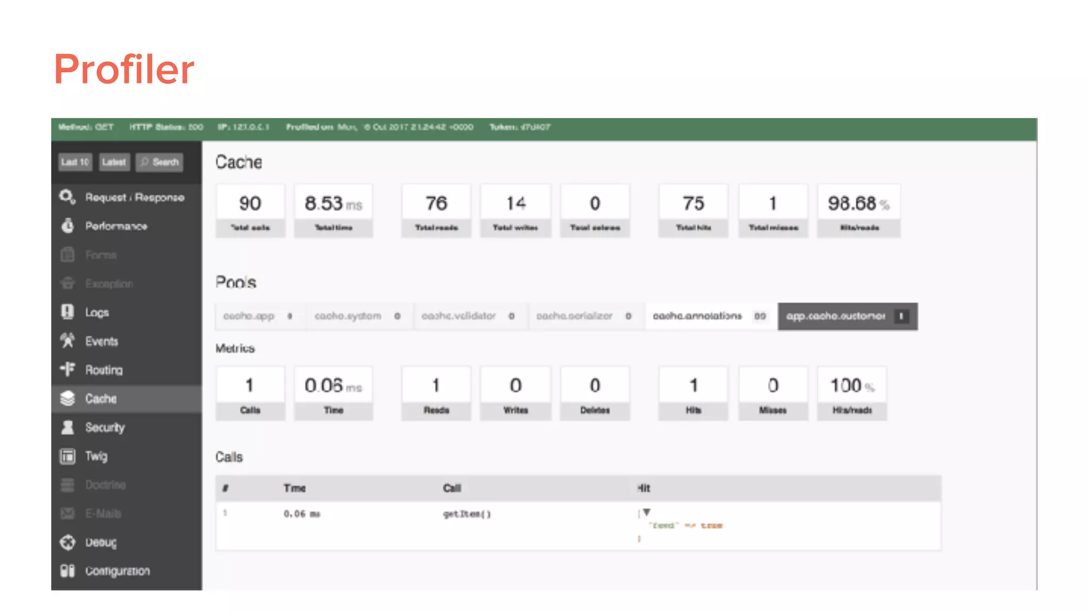The width and height of the screenshot is (1089, 613).
Task: Click the Latest button
Action: [x=114, y=162]
